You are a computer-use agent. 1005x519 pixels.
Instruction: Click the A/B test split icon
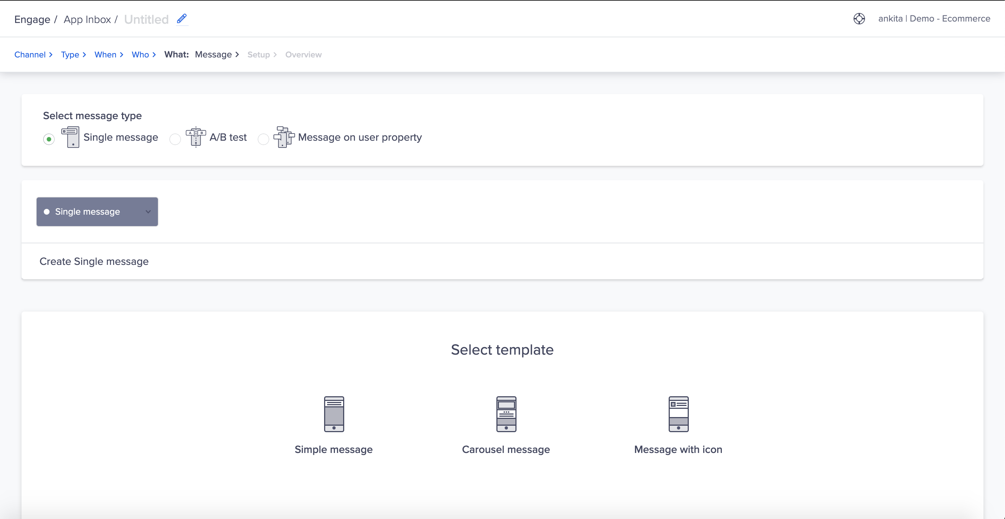(196, 137)
